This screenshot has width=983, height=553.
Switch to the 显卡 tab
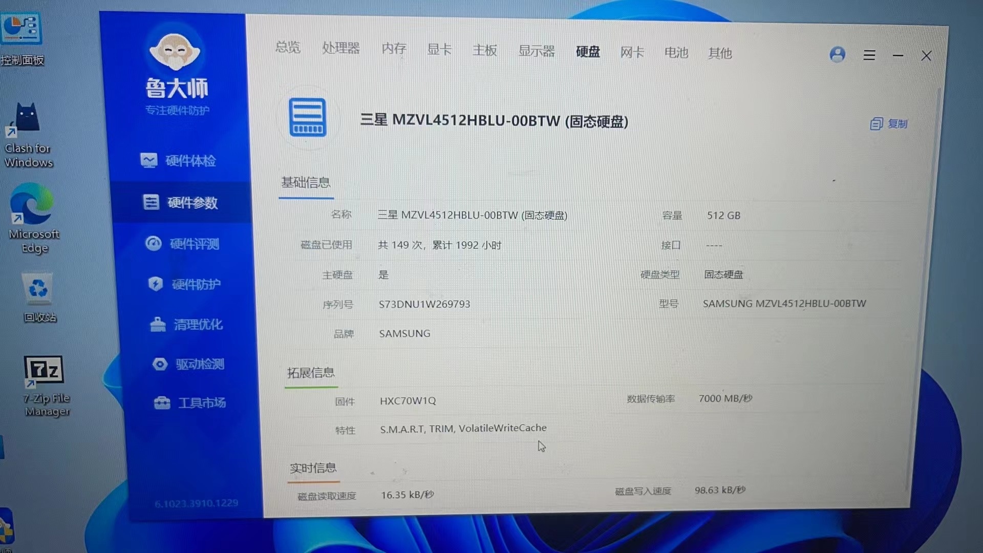pos(439,50)
